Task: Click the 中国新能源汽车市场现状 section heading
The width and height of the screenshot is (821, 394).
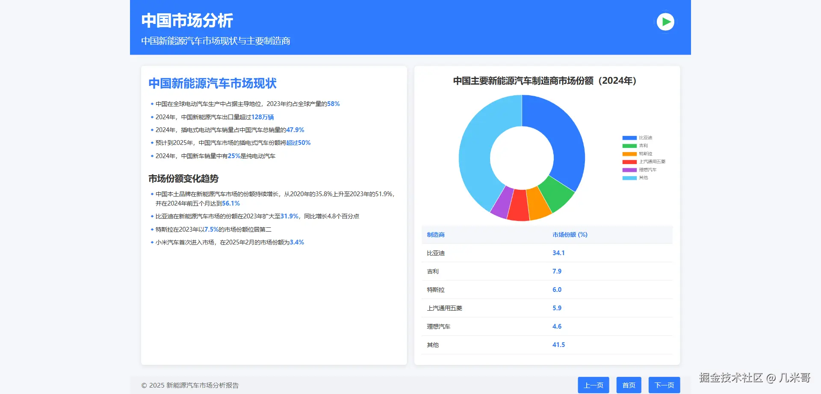Action: 213,83
